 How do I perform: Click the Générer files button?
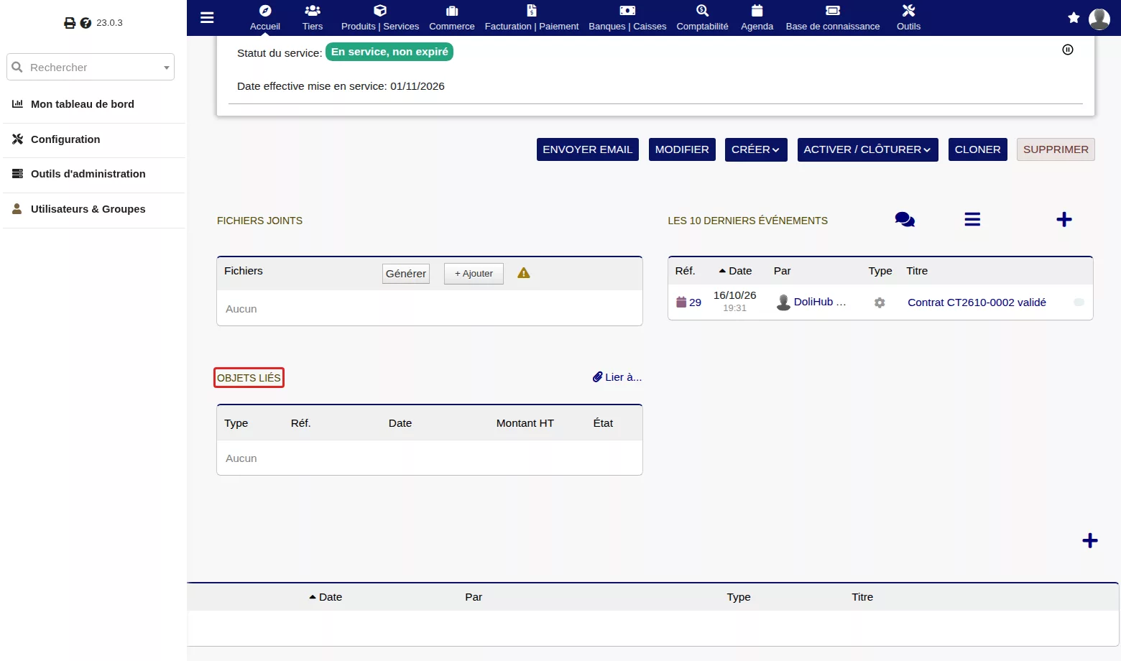coord(406,274)
